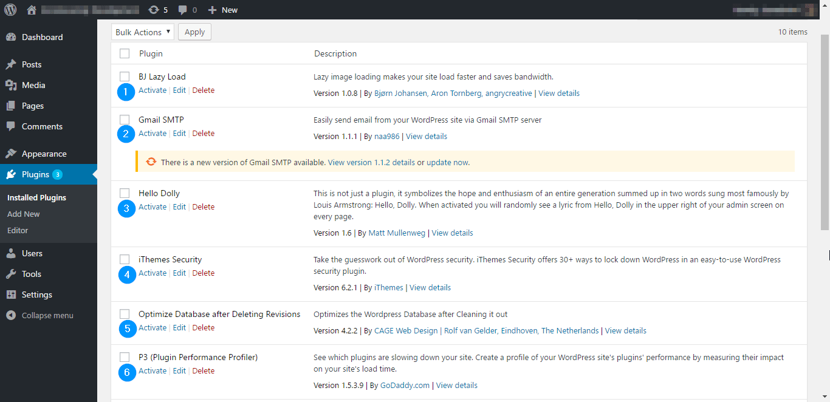This screenshot has height=402, width=830.
Task: Open Installed Plugins submenu item
Action: click(36, 197)
